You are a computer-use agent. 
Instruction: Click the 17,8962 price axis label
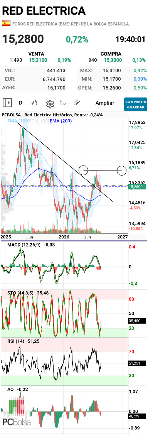click(x=137, y=122)
